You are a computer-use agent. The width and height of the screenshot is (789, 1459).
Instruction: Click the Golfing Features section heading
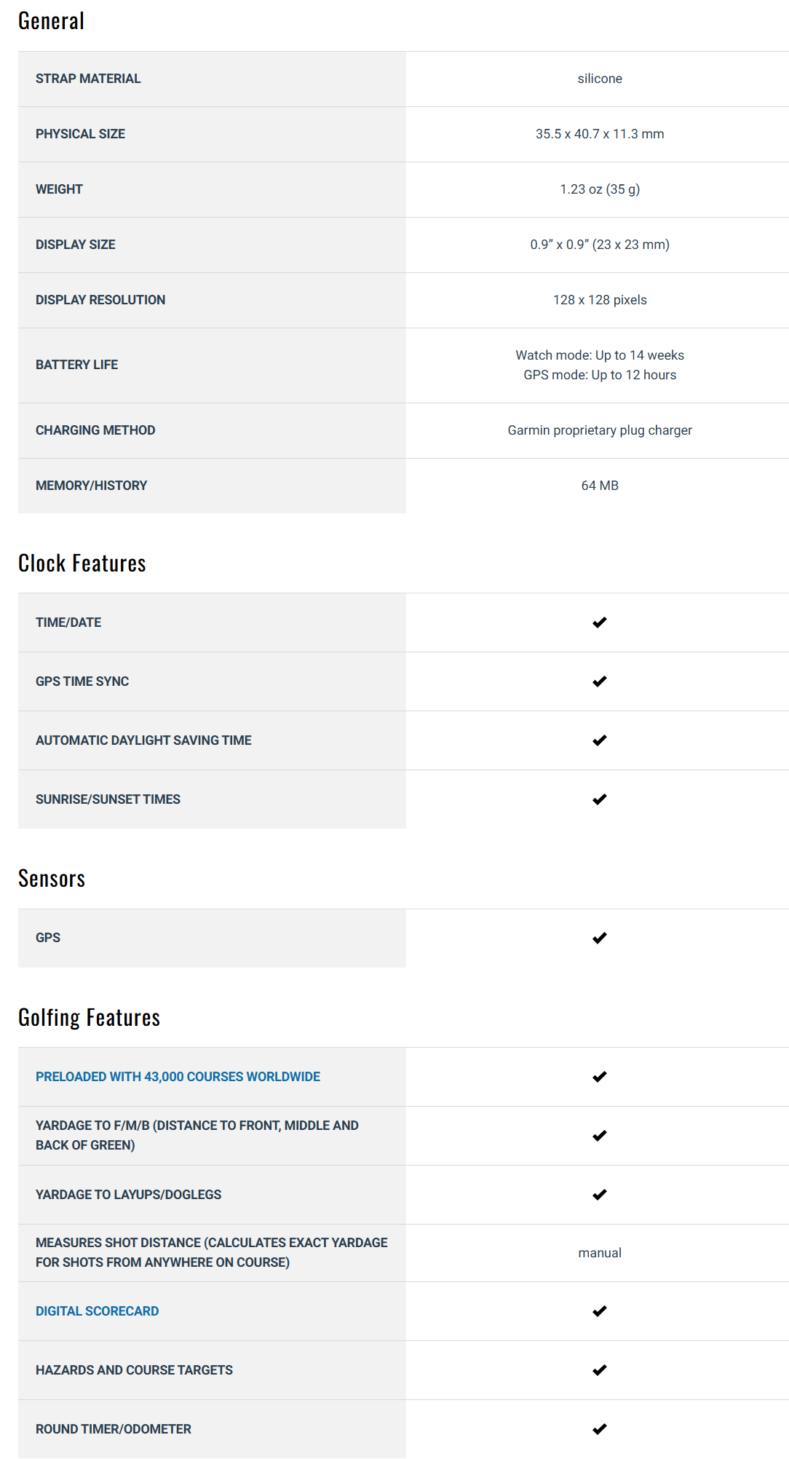tap(89, 1018)
